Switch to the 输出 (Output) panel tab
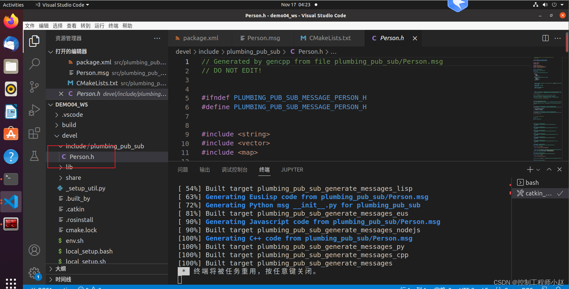This screenshot has width=569, height=289. [205, 170]
